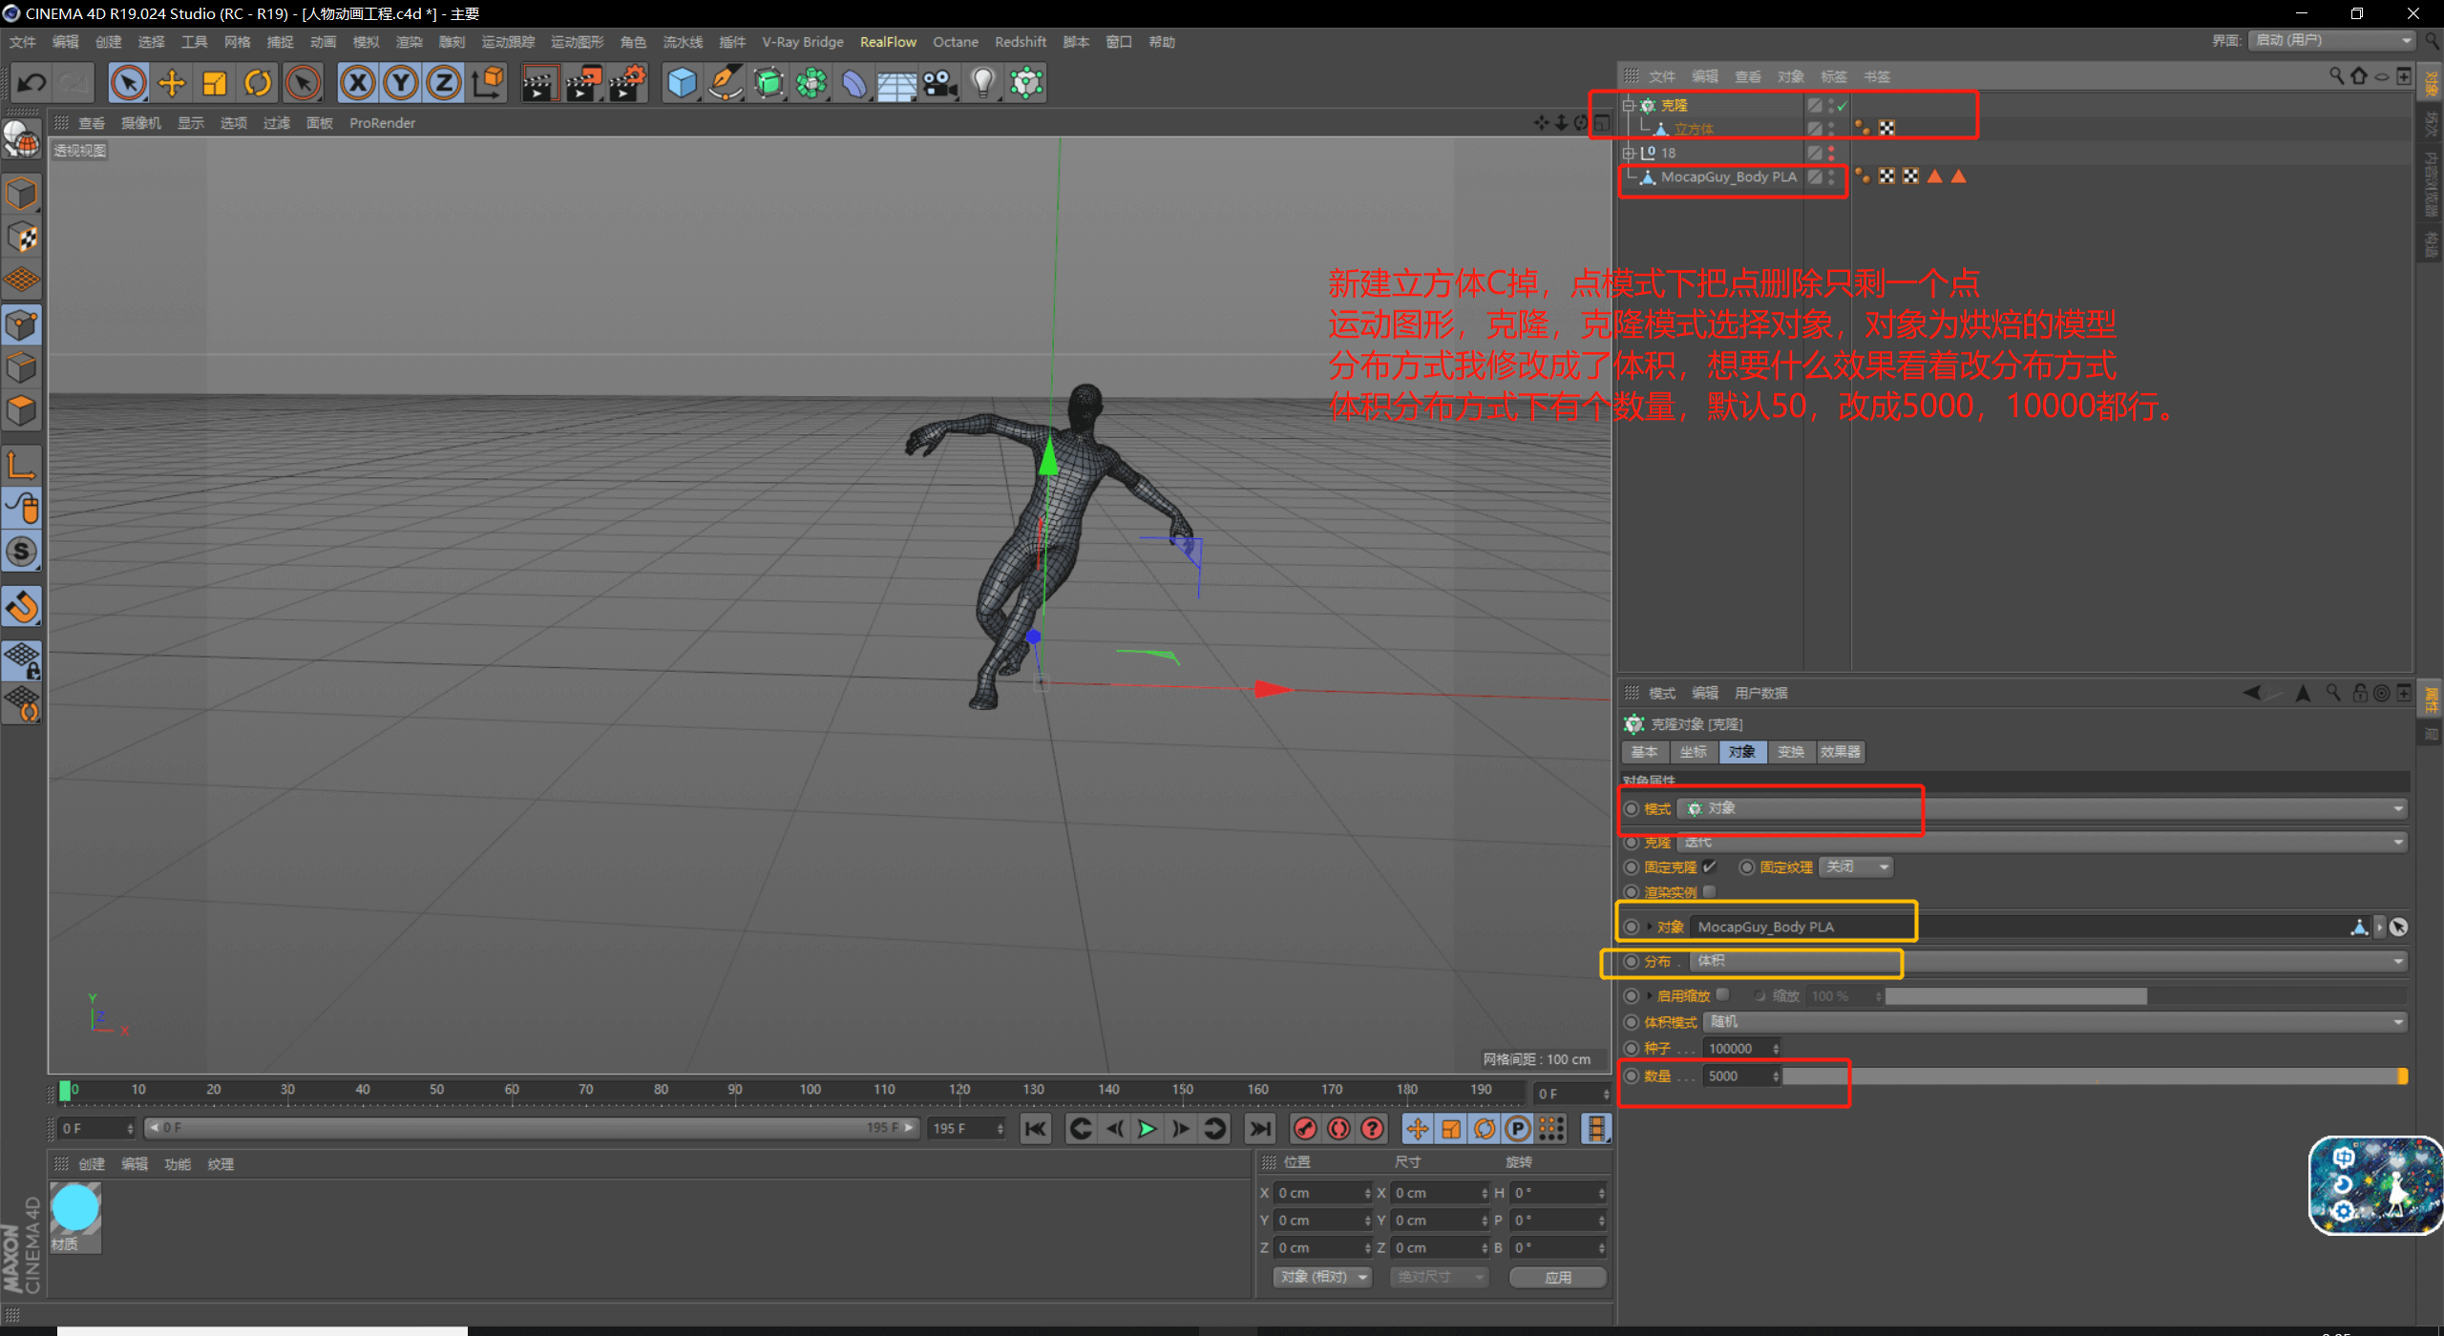Viewport: 2444px width, 1336px height.
Task: Toggle Z axis lock
Action: 444,83
